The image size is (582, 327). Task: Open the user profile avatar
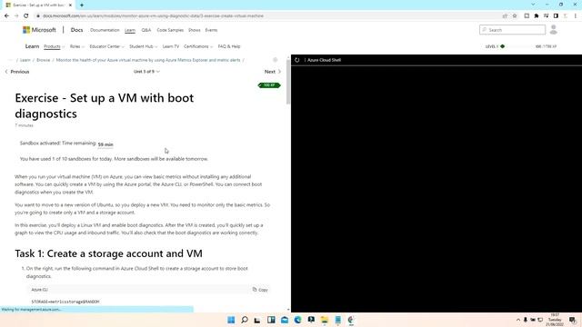tap(554, 30)
